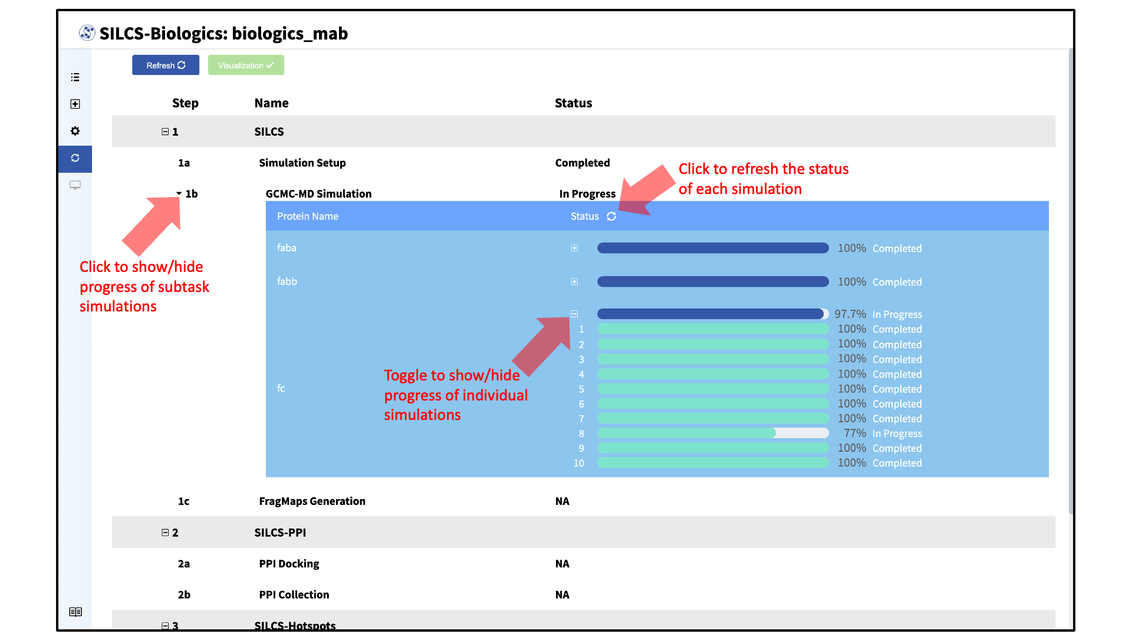This screenshot has height=637, width=1132.
Task: Click the 'SILCS' step 1 section title
Action: (269, 132)
